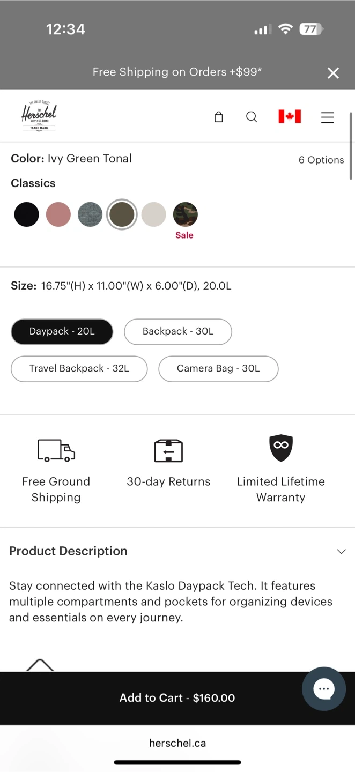The width and height of the screenshot is (355, 772).
Task: Tap the 30-day Returns box icon
Action: pyautogui.click(x=168, y=450)
